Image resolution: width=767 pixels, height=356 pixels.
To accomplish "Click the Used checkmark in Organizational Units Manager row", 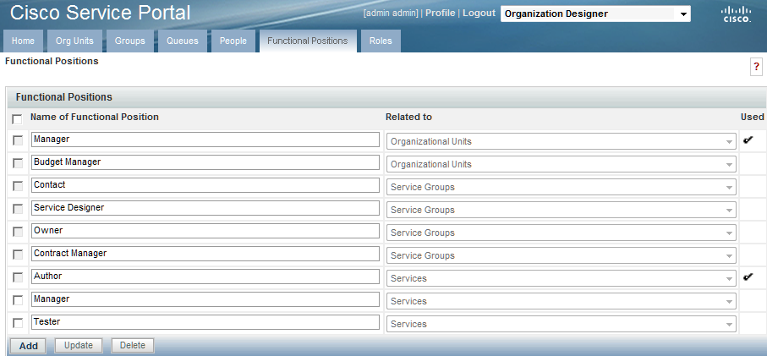I will 748,140.
